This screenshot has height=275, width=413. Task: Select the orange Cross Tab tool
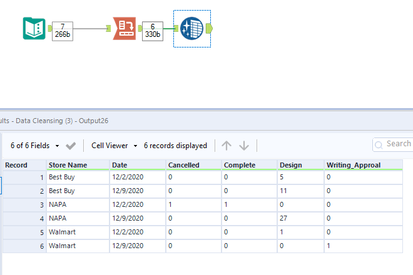[x=124, y=29]
